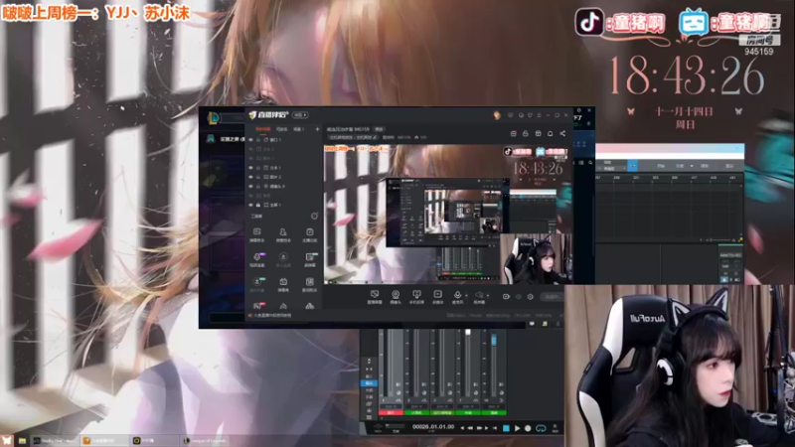The image size is (795, 447).
Task: Click the start-live button at the toolbar's right end
Action: tap(553, 296)
